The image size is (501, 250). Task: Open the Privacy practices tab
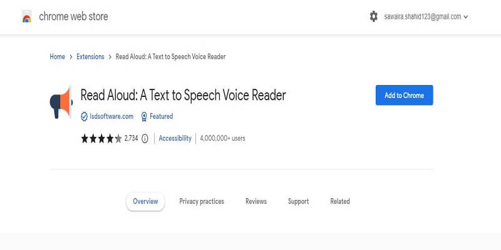(202, 201)
